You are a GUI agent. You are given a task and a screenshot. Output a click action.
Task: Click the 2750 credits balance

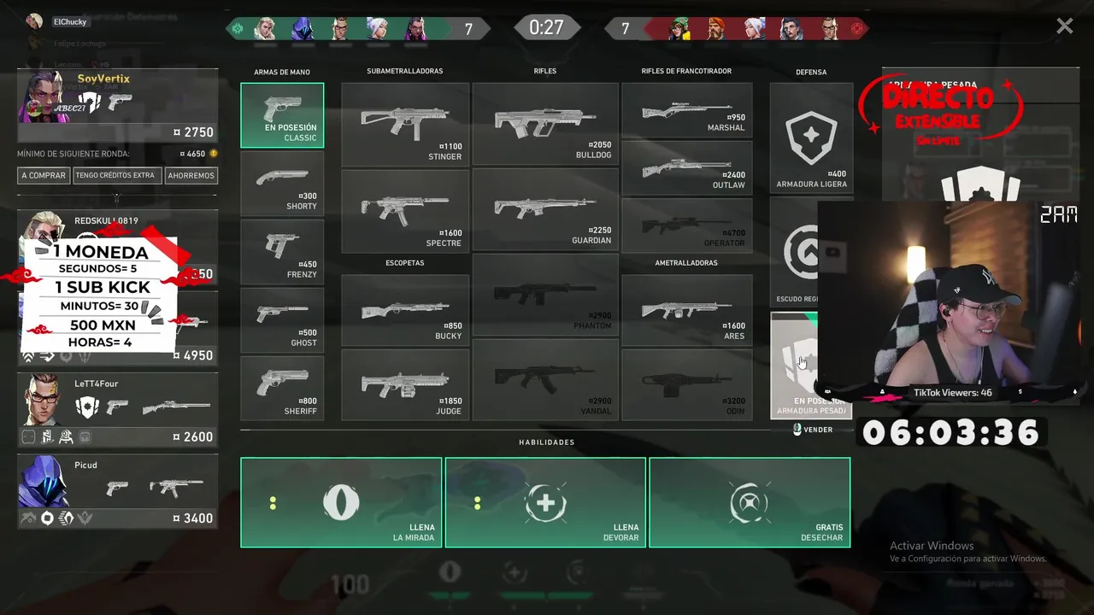pos(194,132)
